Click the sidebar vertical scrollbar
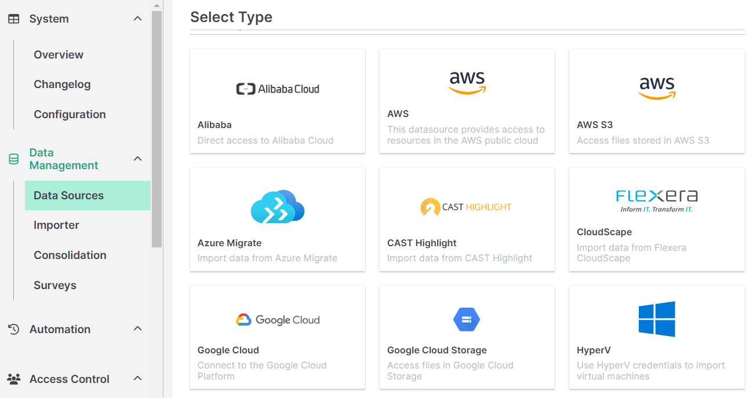This screenshot has width=753, height=398. (157, 127)
